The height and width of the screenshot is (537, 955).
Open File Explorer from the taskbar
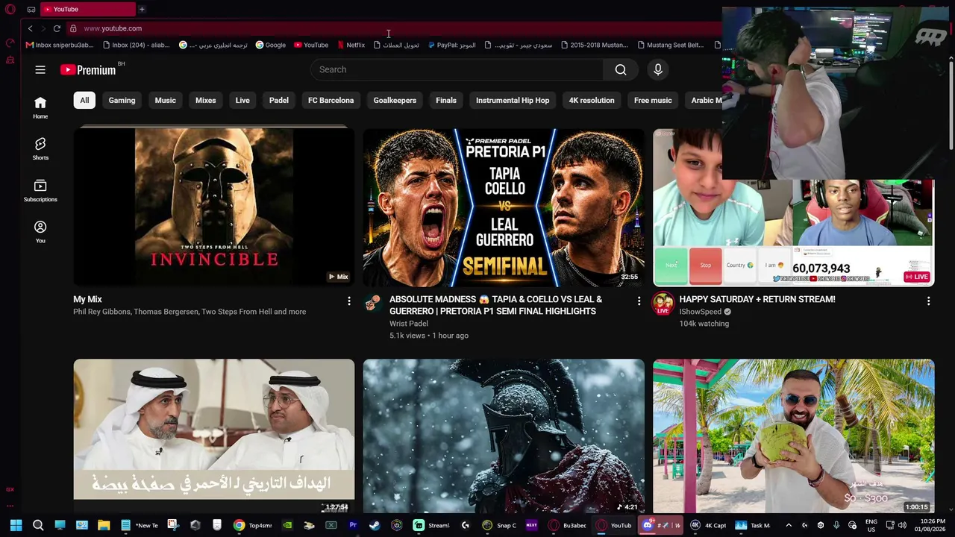[x=104, y=525]
